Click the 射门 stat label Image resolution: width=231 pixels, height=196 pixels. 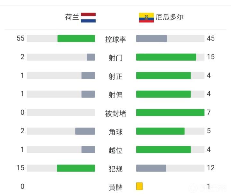pyautogui.click(x=116, y=58)
